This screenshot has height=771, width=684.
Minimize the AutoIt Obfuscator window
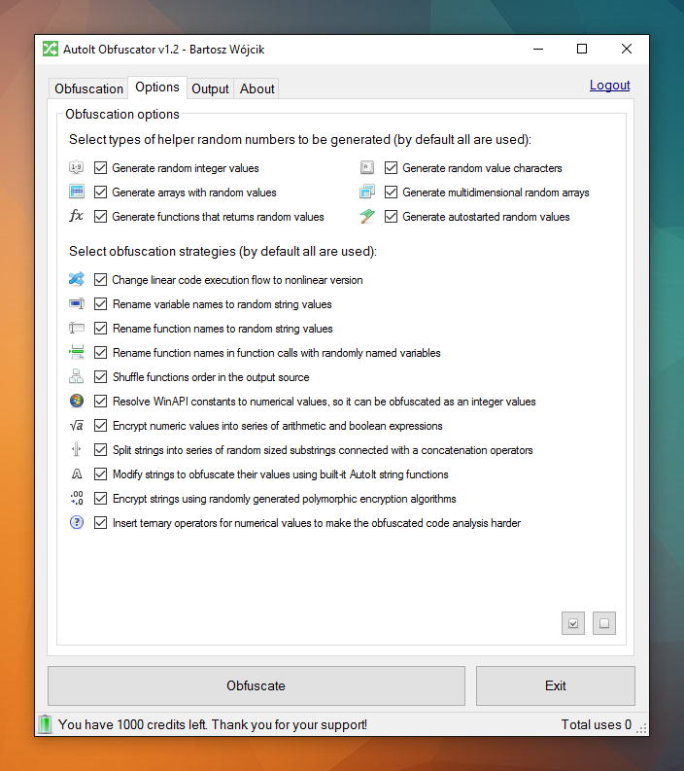tap(538, 50)
